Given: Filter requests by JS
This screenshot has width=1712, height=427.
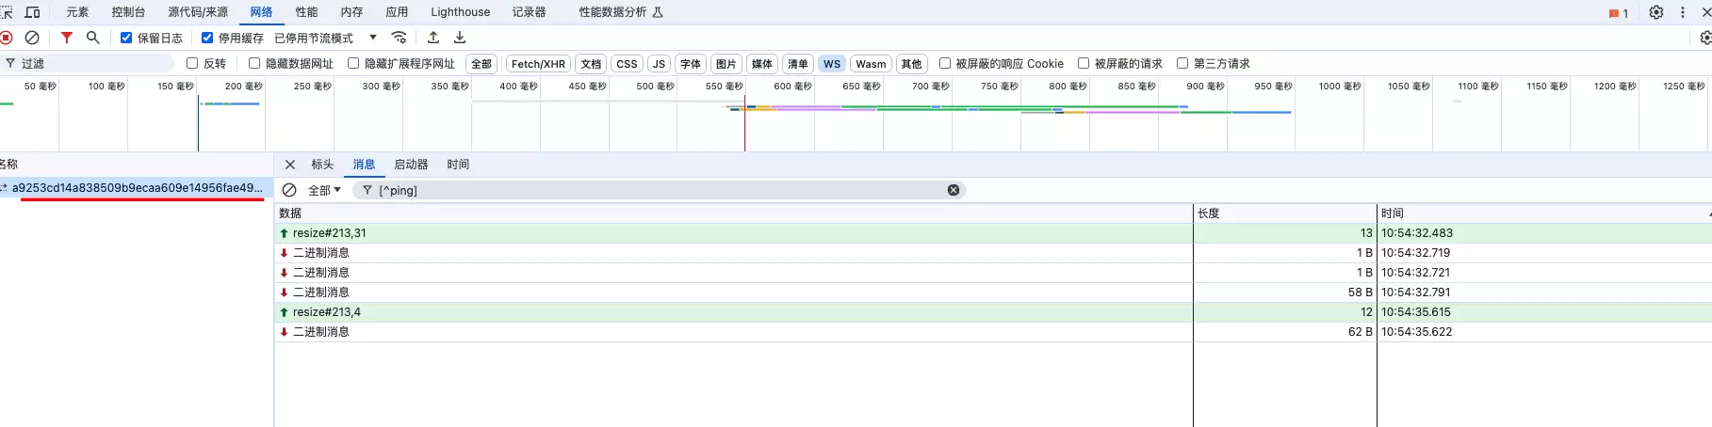Looking at the screenshot, I should [659, 64].
